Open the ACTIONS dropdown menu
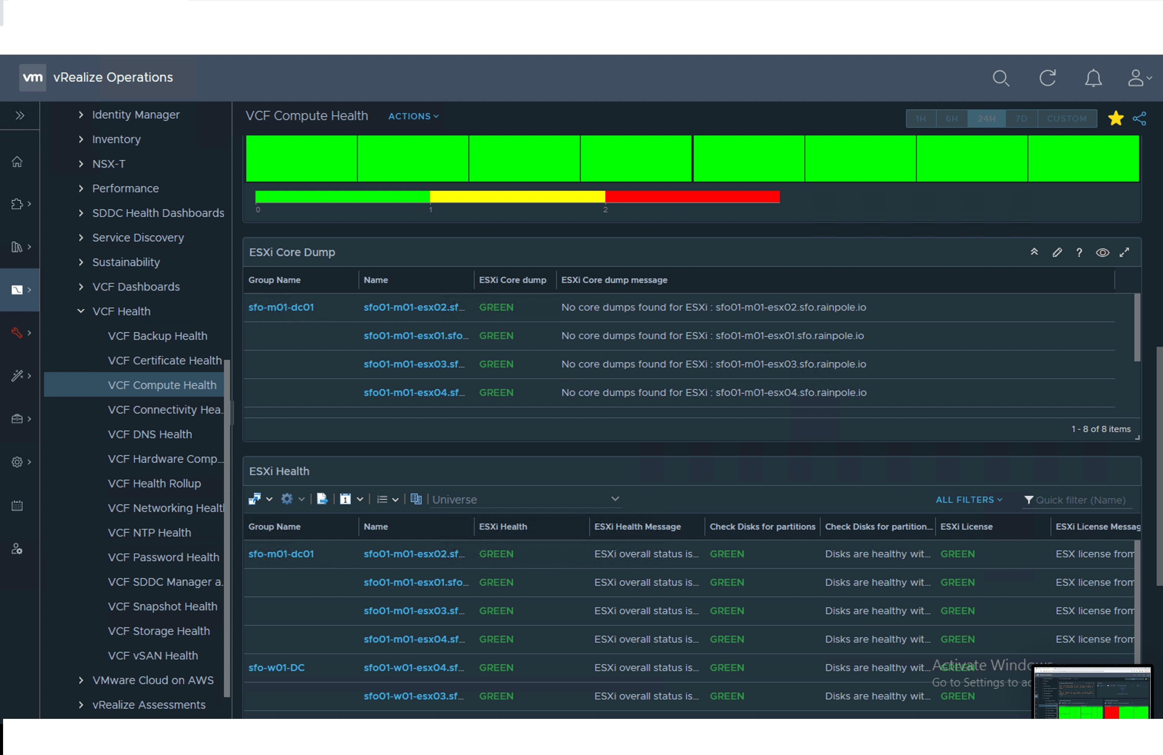 (x=413, y=116)
